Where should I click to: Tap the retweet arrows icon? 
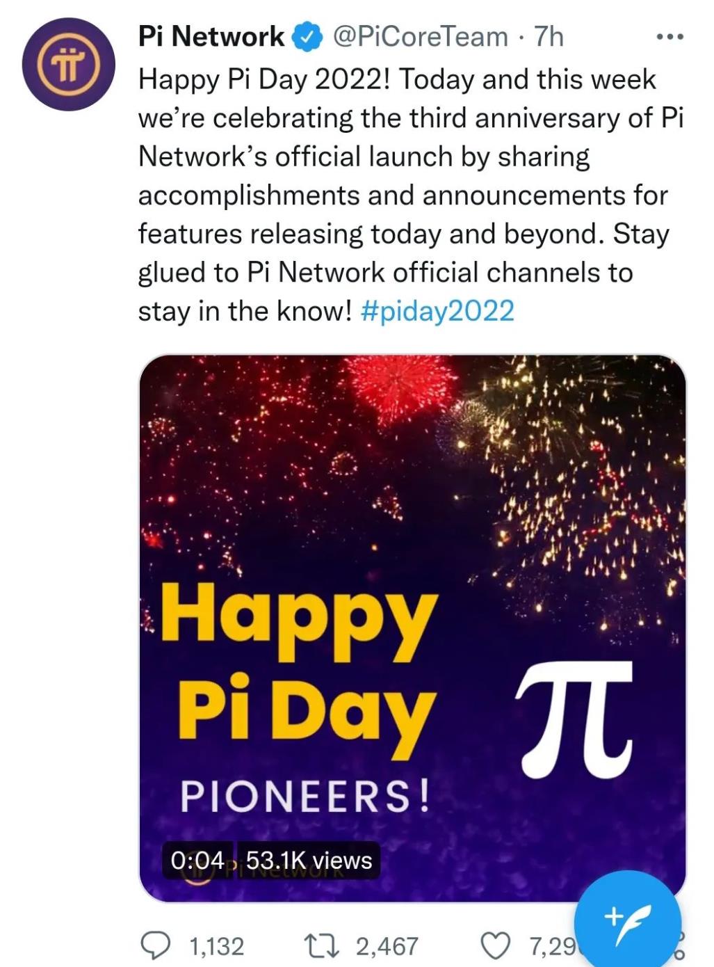(x=323, y=945)
